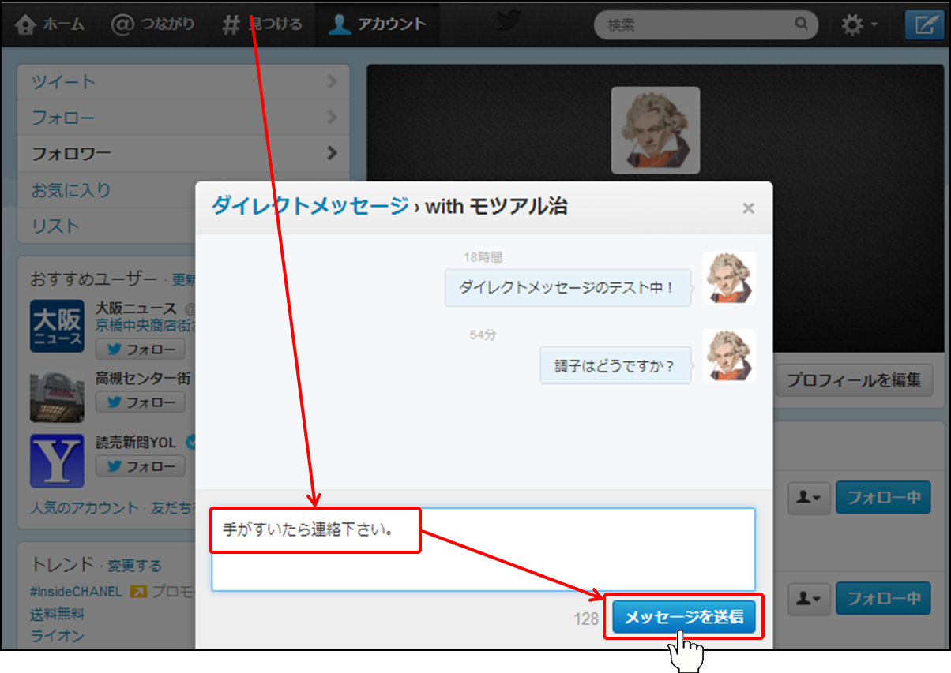Click the 大阪ニュース avatar icon
This screenshot has height=673, width=951.
pyautogui.click(x=57, y=326)
